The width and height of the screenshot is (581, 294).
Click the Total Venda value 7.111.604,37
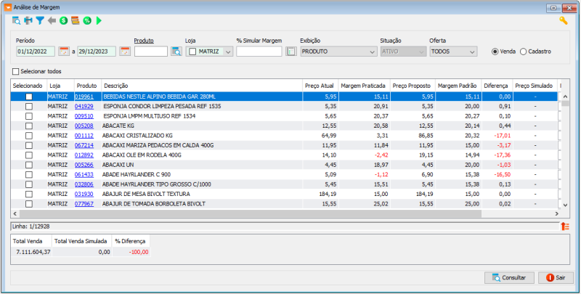pos(33,252)
